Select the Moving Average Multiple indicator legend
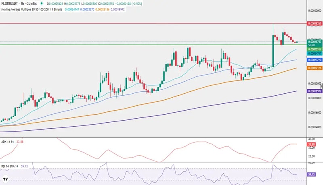Image resolution: width=323 pixels, height=185 pixels. (32, 9)
